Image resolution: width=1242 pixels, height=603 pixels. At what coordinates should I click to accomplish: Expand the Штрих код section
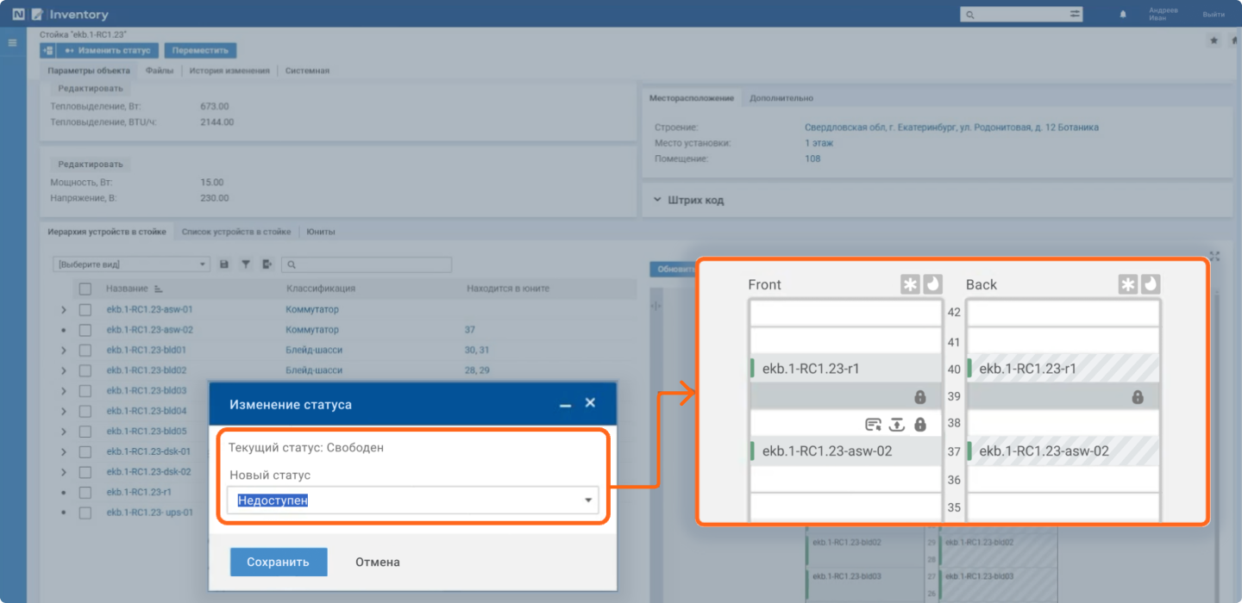(694, 200)
